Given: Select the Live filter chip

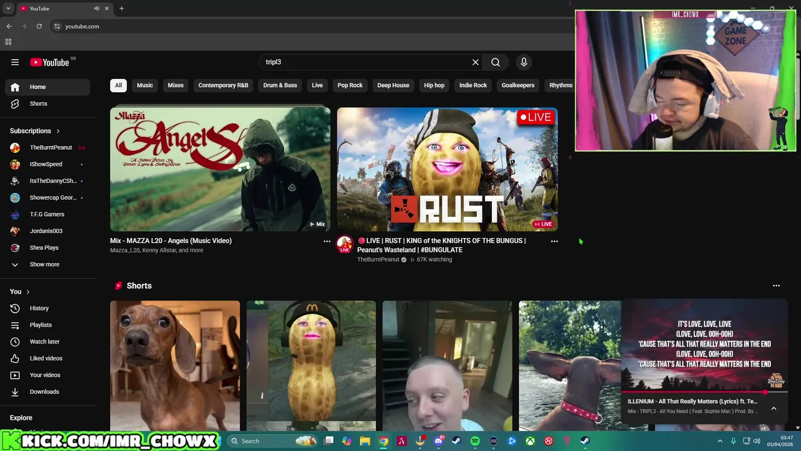Looking at the screenshot, I should [x=317, y=85].
